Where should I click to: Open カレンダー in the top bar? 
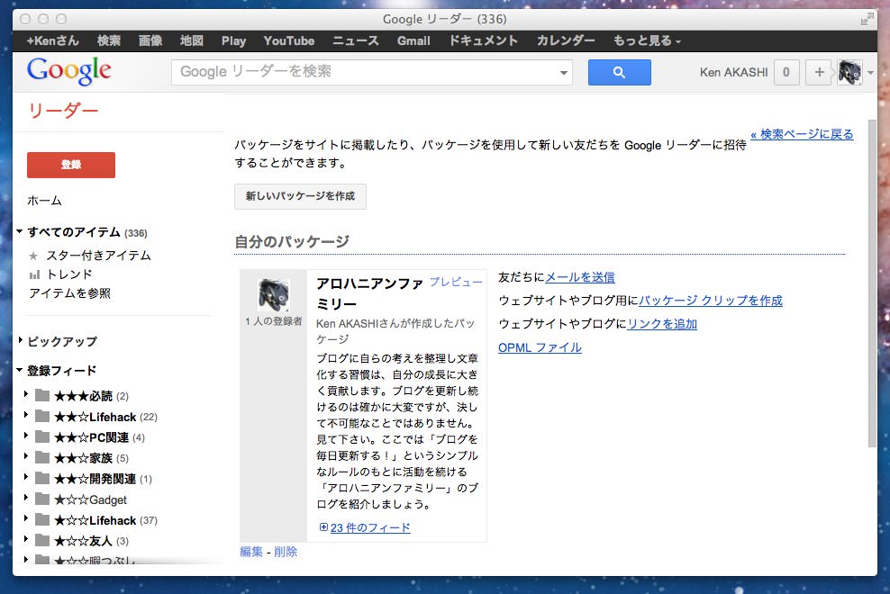pyautogui.click(x=566, y=40)
